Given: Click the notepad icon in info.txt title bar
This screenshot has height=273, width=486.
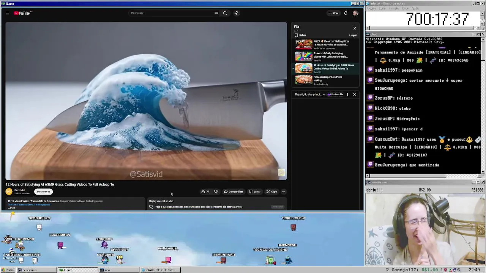Looking at the screenshot, I should click(368, 3).
